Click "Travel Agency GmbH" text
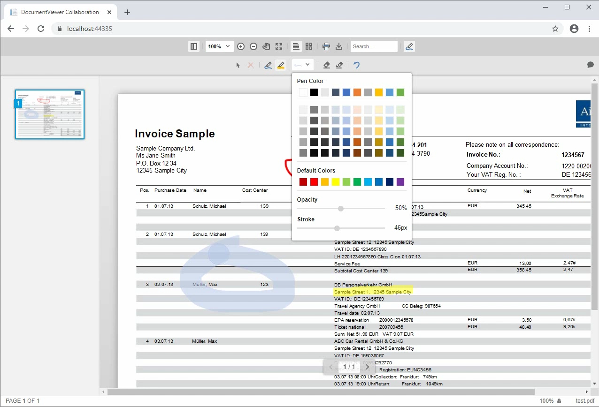This screenshot has height=407, width=599. tap(357, 306)
